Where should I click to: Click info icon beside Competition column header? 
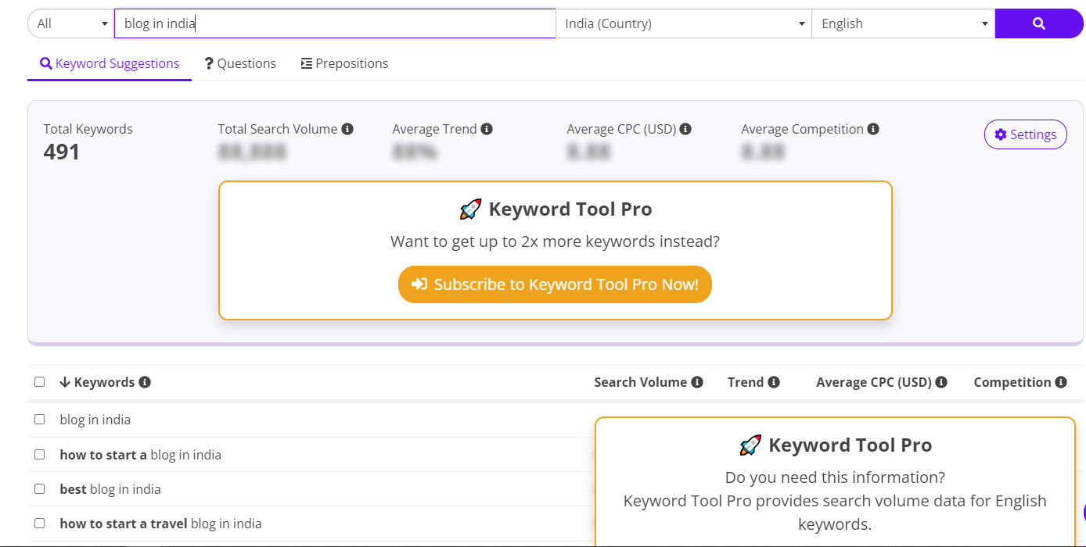coord(1061,382)
